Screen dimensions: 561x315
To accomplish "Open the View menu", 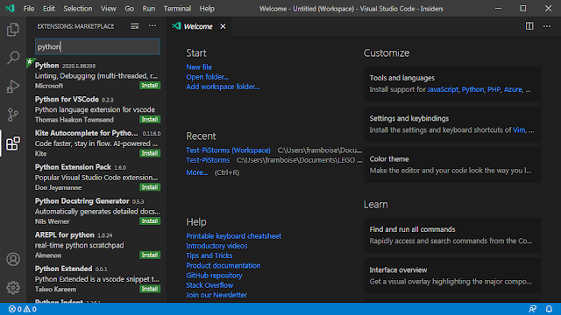I will 108,9.
